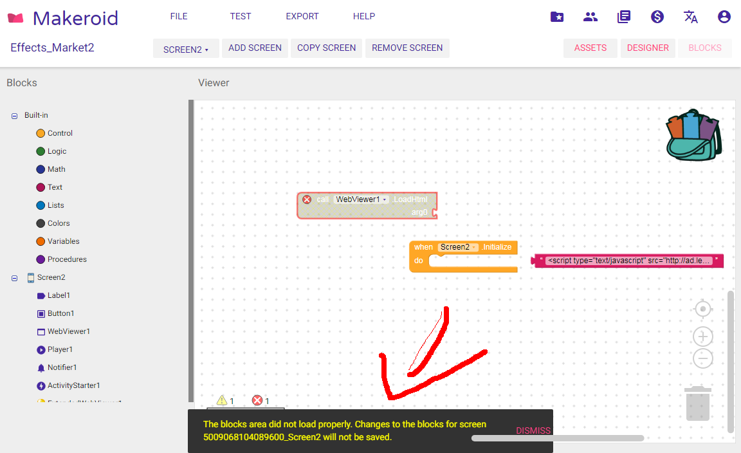Open the EXPORT menu
This screenshot has width=741, height=453.
(302, 17)
